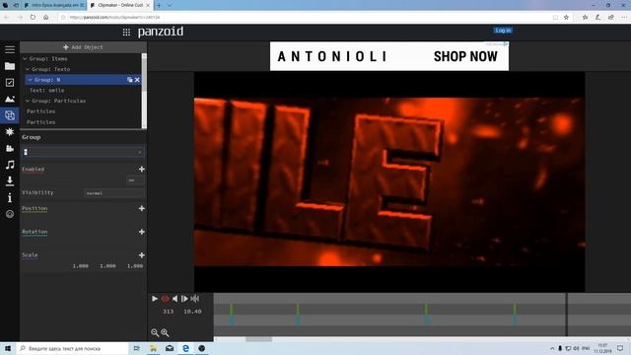Duplicate the selected Group: N object

pos(129,80)
